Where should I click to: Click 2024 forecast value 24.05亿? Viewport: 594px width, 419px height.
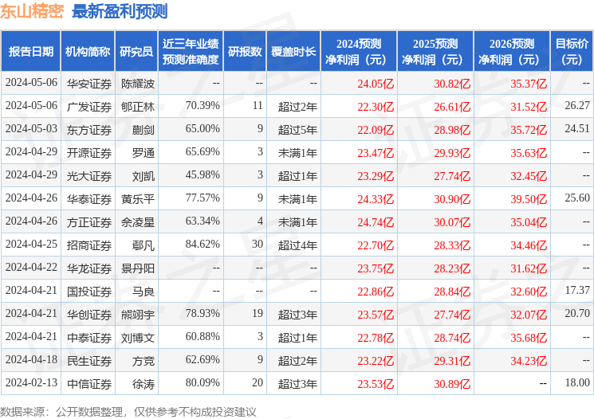376,84
